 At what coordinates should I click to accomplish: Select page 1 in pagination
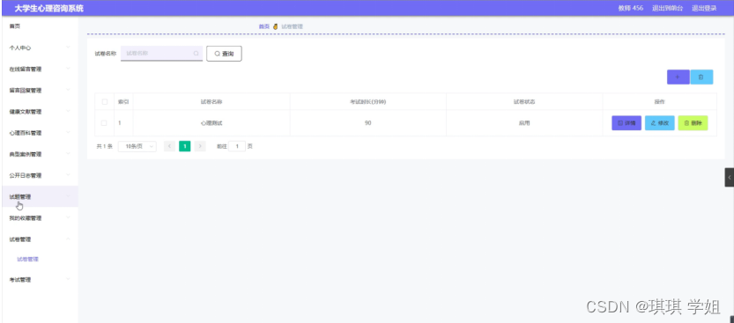click(x=185, y=146)
